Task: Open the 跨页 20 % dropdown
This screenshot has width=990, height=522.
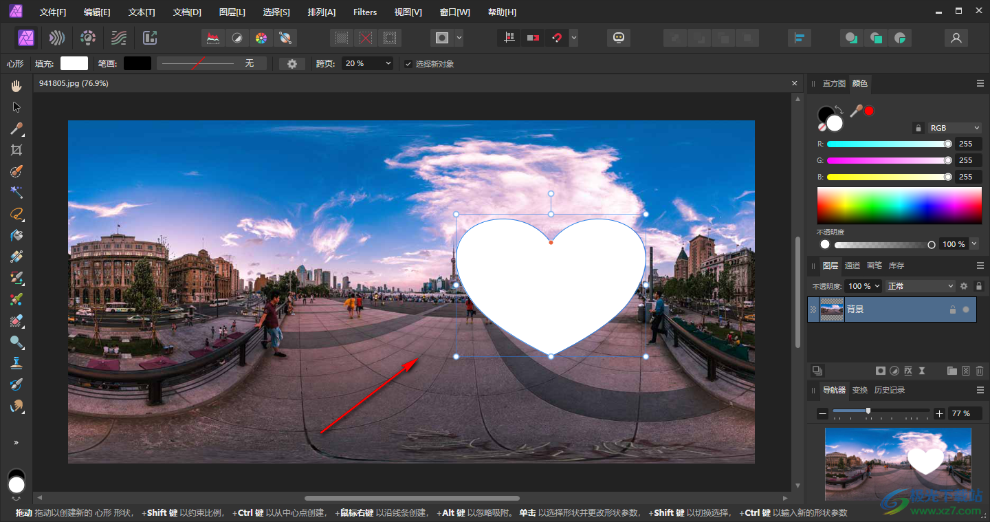Action: (368, 63)
